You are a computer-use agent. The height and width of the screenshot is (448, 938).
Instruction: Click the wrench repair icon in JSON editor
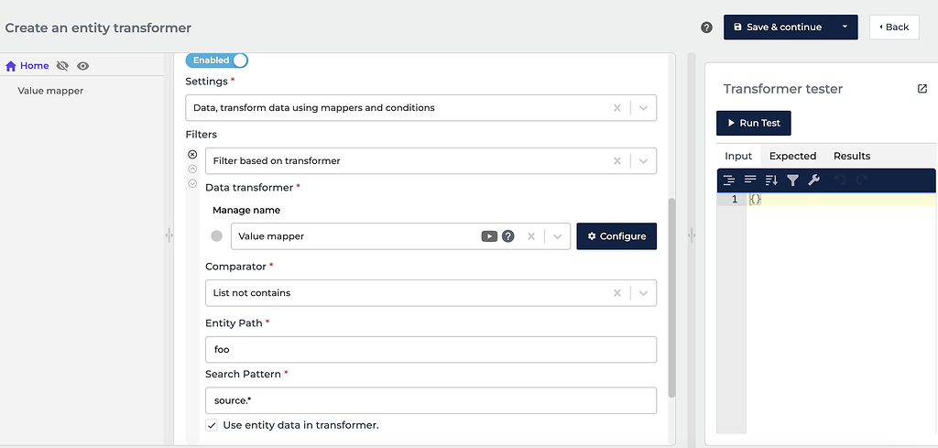pos(813,180)
